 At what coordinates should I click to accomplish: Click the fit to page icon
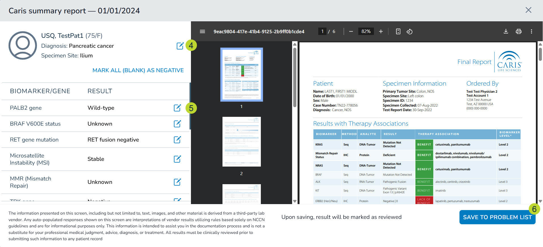[398, 32]
